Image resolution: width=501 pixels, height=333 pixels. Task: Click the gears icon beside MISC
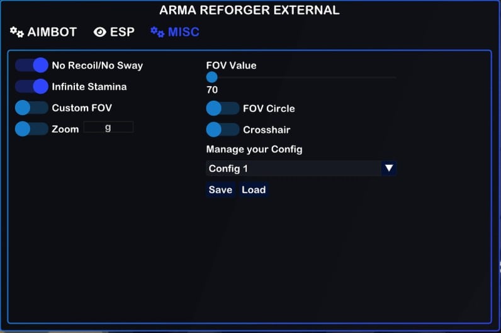click(x=157, y=32)
